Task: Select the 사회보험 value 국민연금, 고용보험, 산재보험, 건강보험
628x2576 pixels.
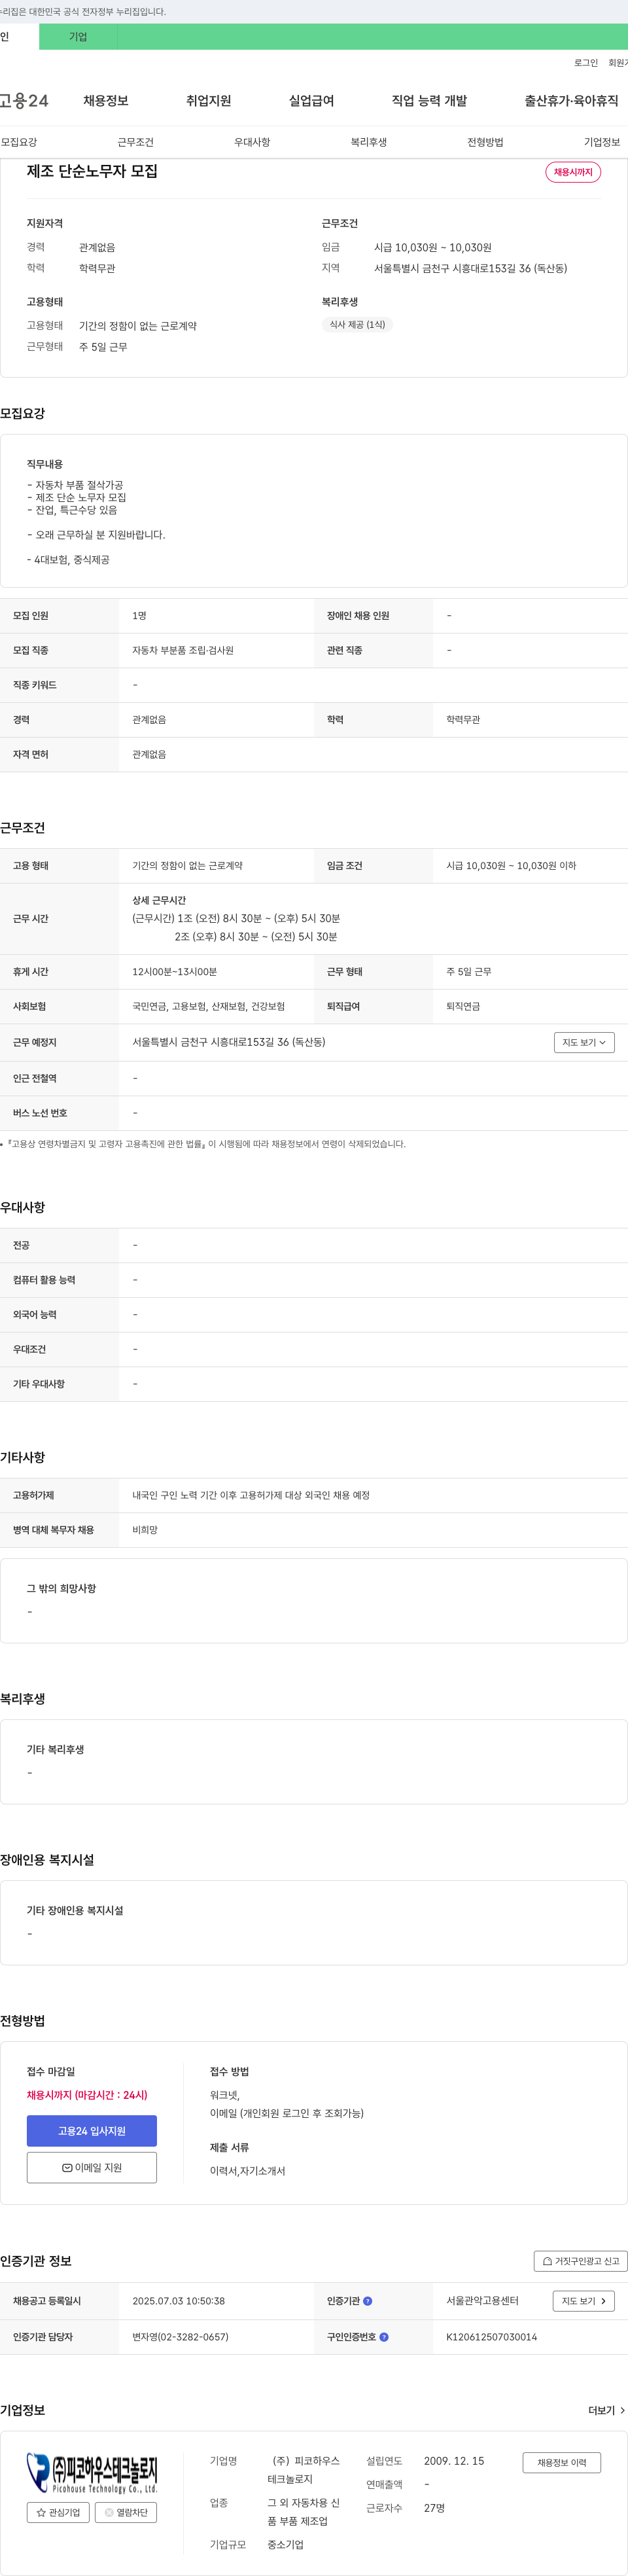Action: coord(209,1006)
